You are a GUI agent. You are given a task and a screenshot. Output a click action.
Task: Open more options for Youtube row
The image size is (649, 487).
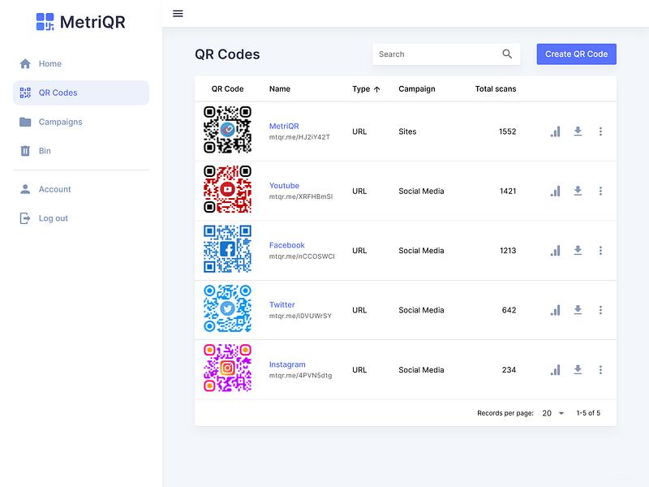pos(600,191)
